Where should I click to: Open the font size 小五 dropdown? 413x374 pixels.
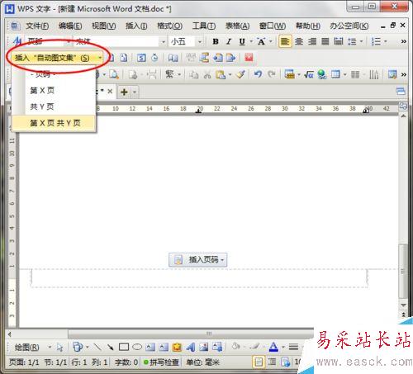pos(200,41)
